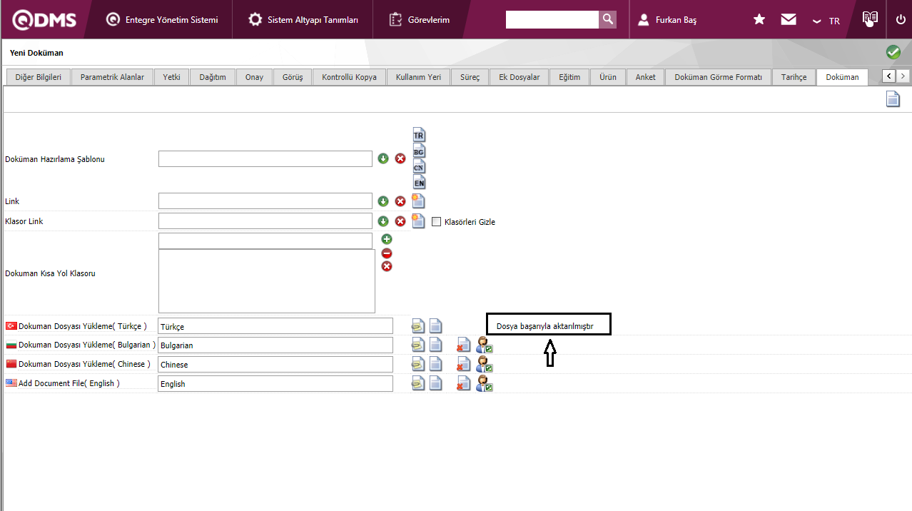Image resolution: width=912 pixels, height=511 pixels.
Task: Click Furkan Baş user profile
Action: [667, 20]
